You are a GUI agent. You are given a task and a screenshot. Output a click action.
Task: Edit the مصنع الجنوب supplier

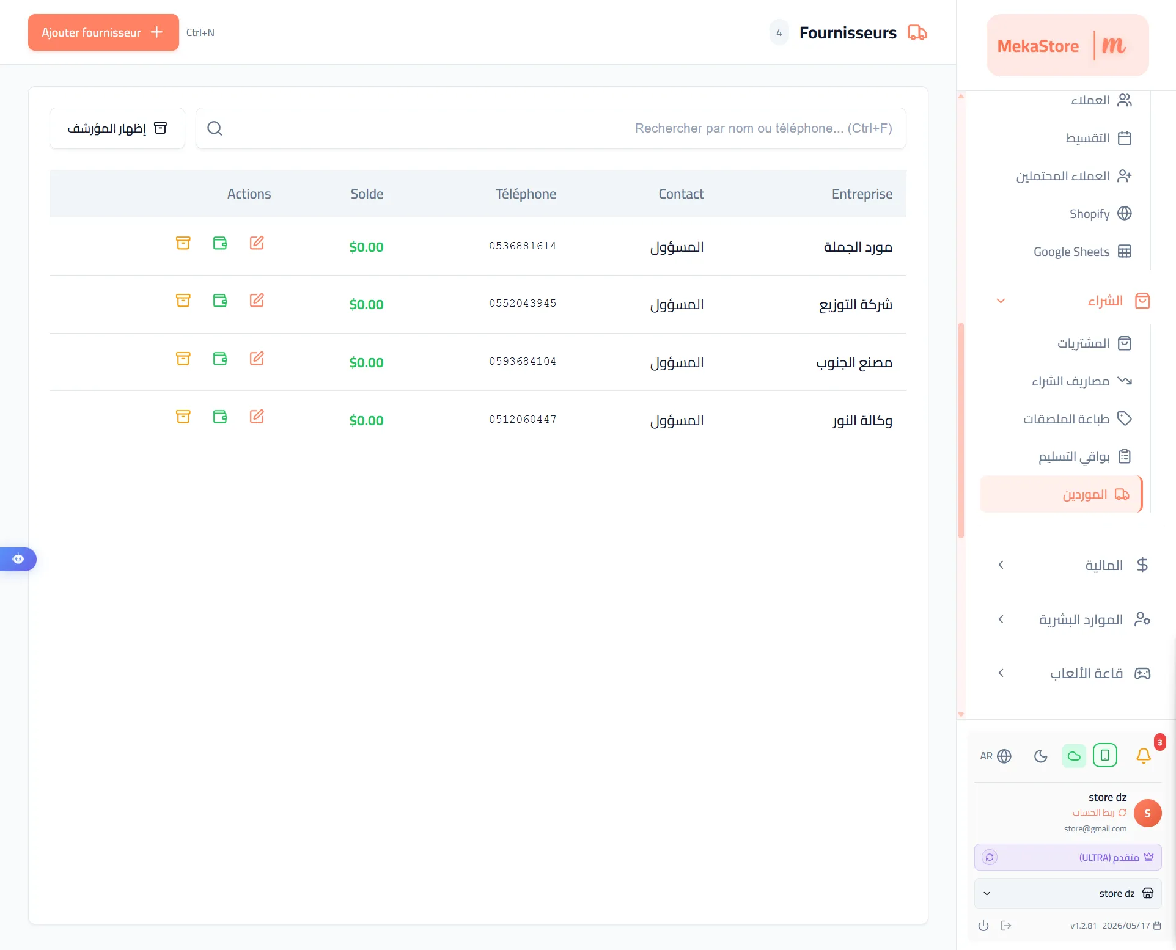257,359
